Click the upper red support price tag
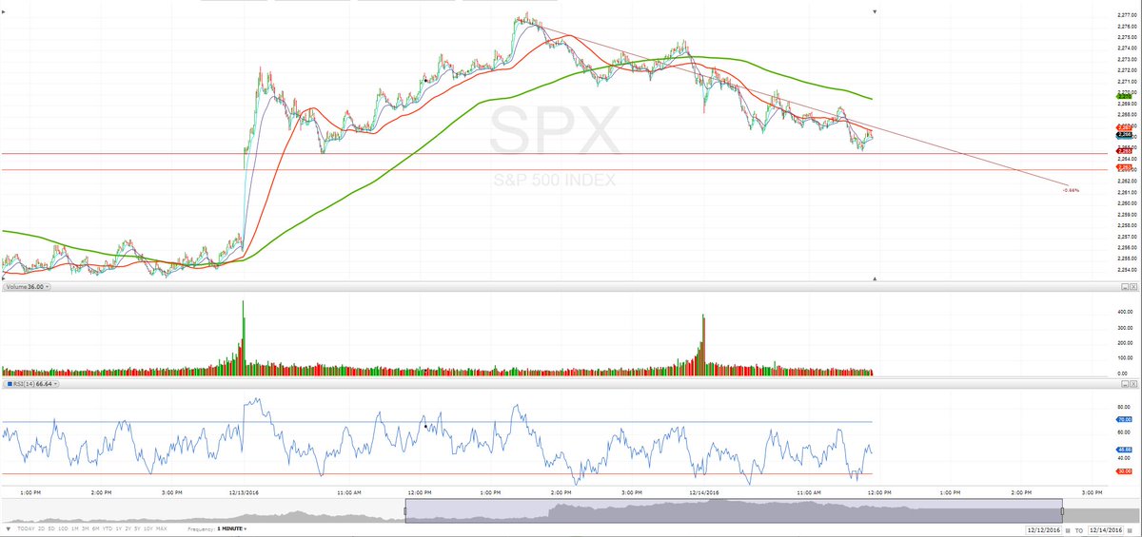Viewport: 1142px width, 537px height. point(1124,151)
